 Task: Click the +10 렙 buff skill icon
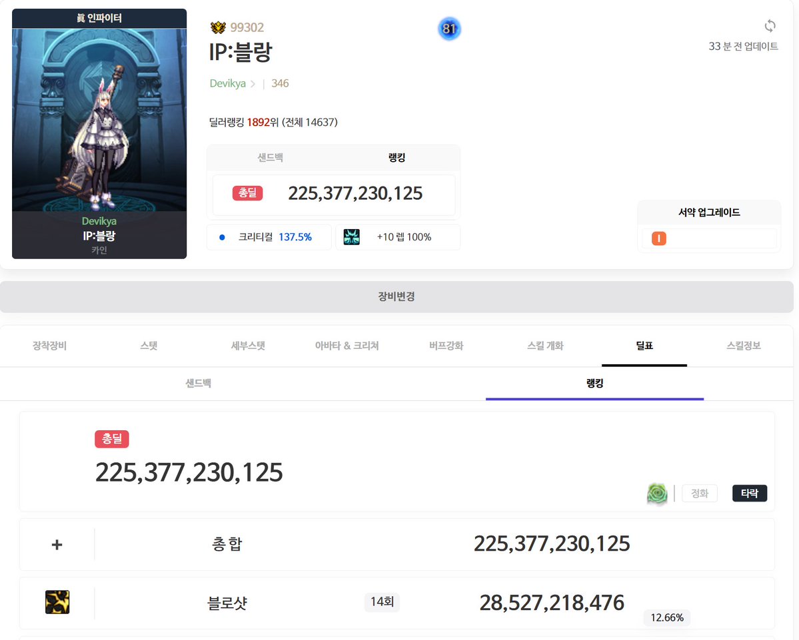point(352,237)
